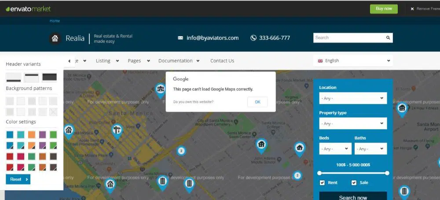Toggle the Rent checkbox
Image resolution: width=440 pixels, height=200 pixels.
pyautogui.click(x=322, y=183)
